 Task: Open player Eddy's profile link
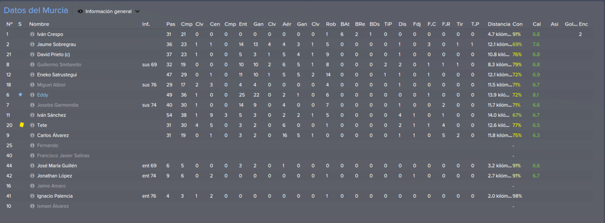pyautogui.click(x=43, y=95)
